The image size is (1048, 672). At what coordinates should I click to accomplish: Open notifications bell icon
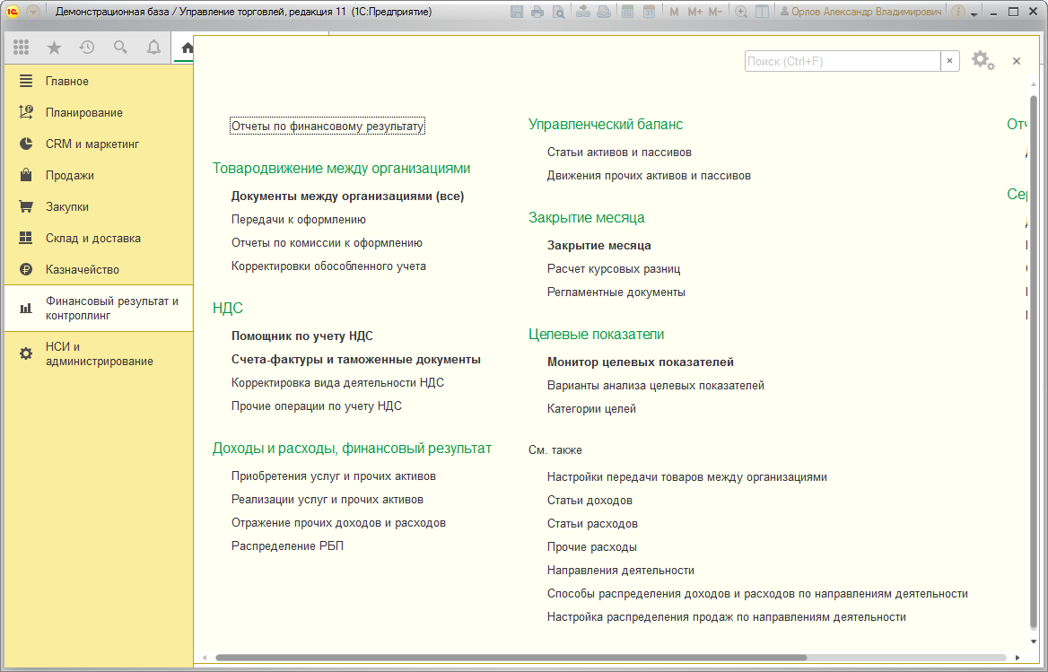tap(153, 47)
